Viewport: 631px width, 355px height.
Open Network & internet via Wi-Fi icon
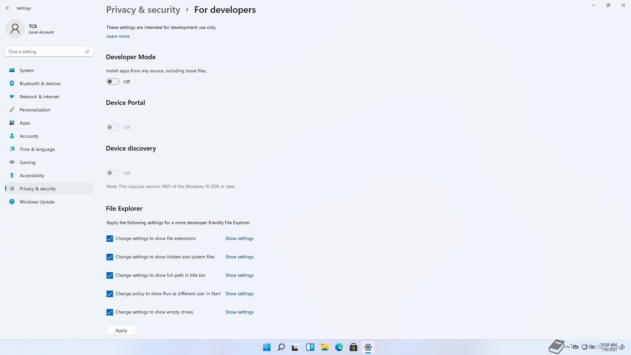point(12,97)
